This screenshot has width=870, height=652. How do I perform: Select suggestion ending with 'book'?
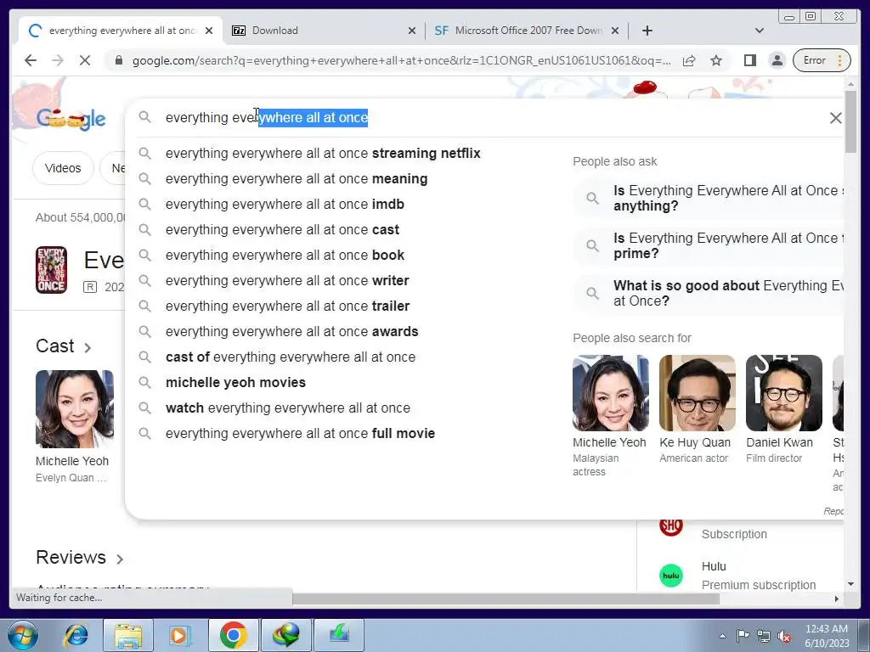coord(285,255)
